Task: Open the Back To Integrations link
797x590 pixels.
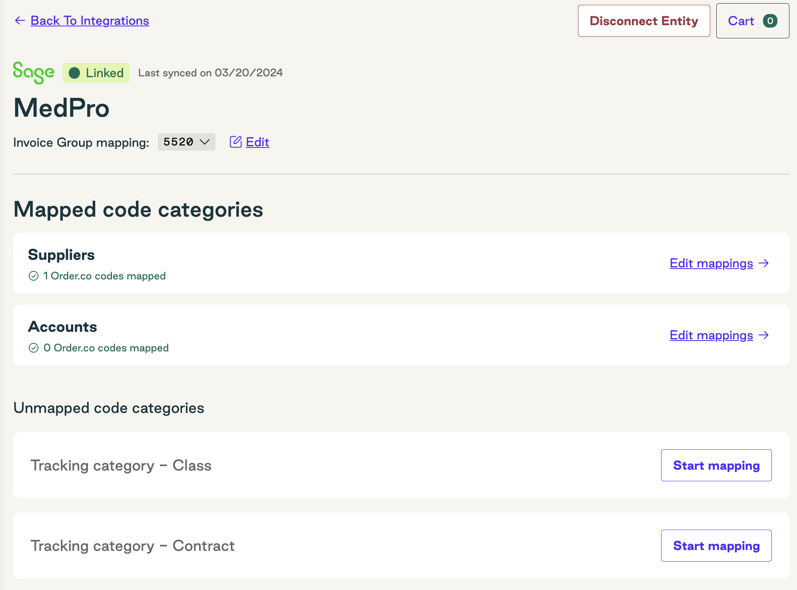Action: pyautogui.click(x=90, y=20)
